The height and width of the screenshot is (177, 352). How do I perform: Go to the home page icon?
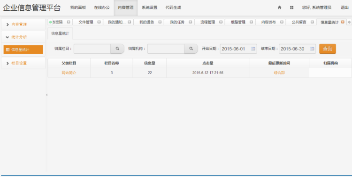point(280,7)
